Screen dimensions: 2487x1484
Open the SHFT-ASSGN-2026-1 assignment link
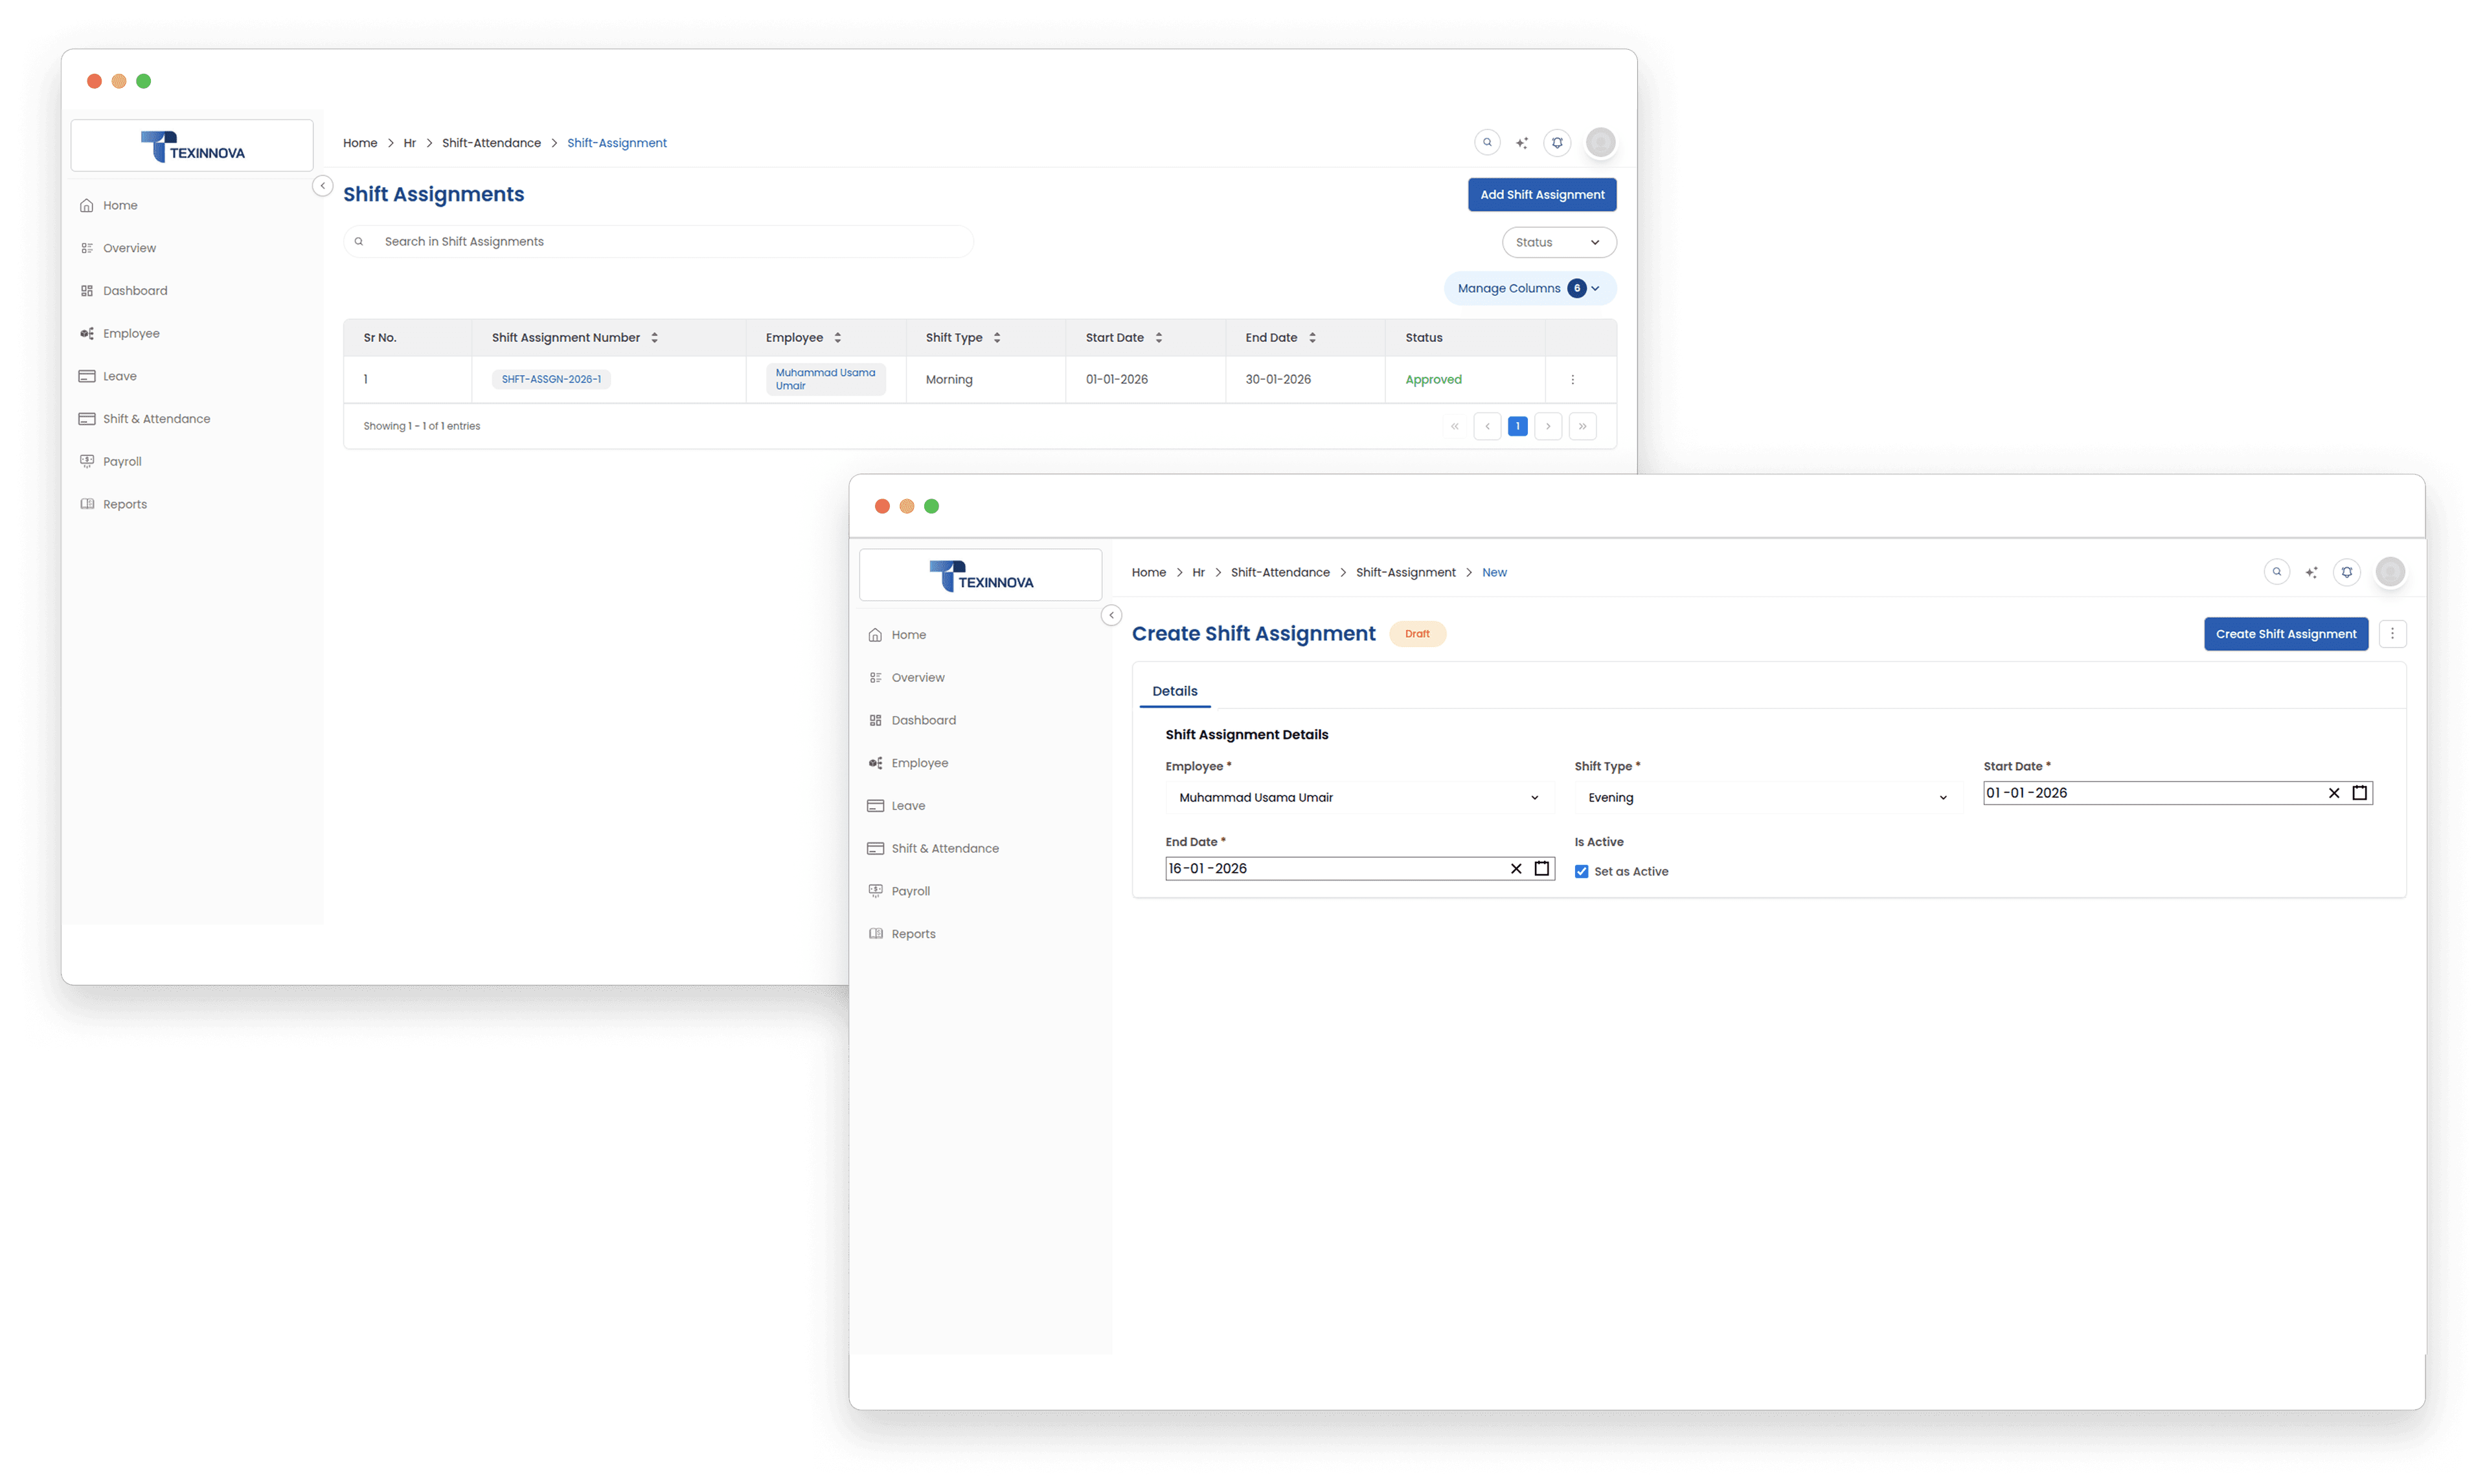[x=551, y=380]
